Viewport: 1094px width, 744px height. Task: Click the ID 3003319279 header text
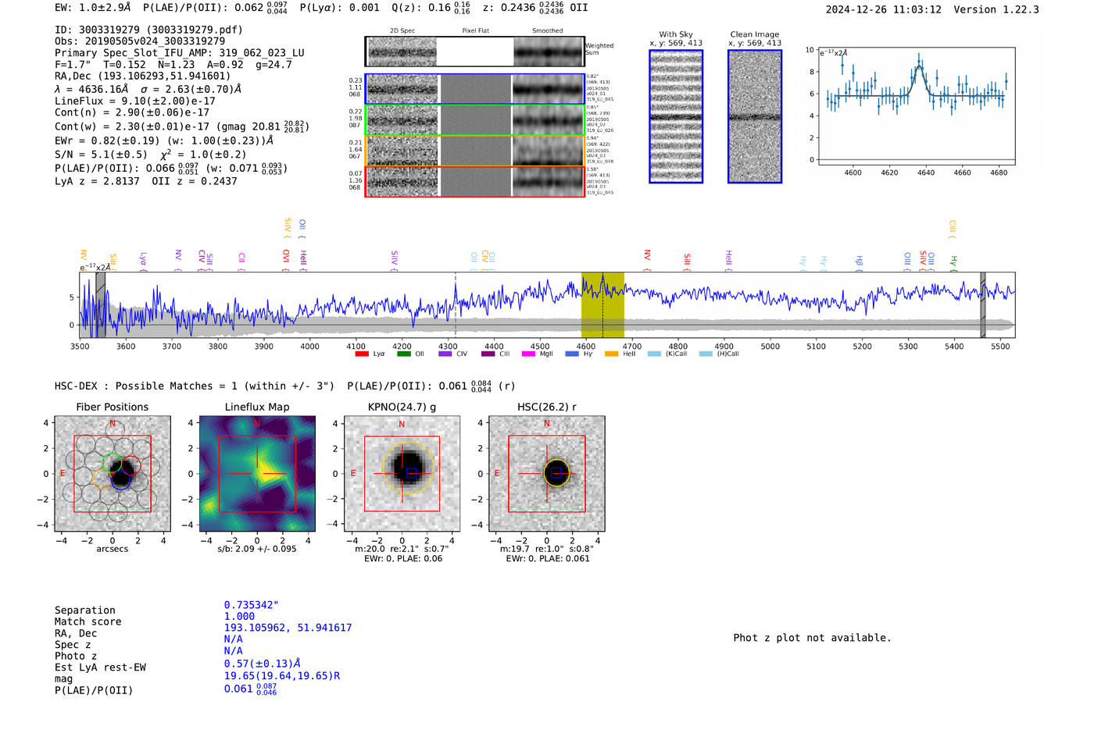(148, 30)
